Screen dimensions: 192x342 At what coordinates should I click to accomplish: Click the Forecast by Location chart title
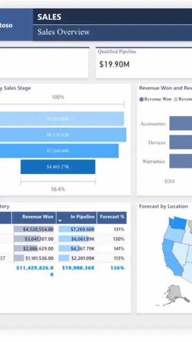[x=164, y=206]
